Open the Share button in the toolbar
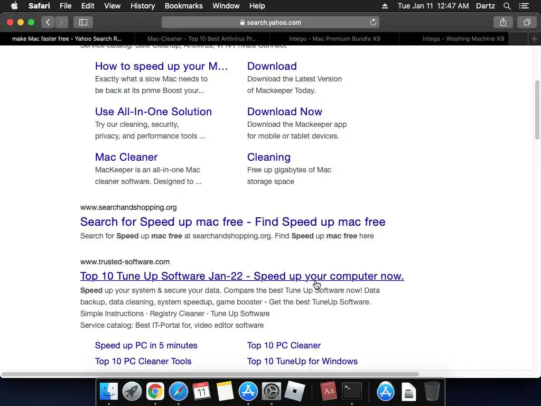This screenshot has width=541, height=406. (503, 22)
